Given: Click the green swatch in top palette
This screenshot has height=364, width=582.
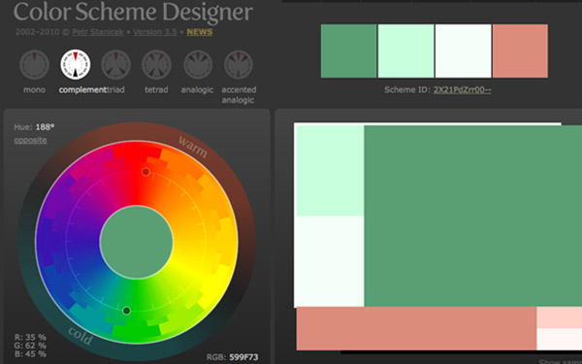Looking at the screenshot, I should click(348, 50).
